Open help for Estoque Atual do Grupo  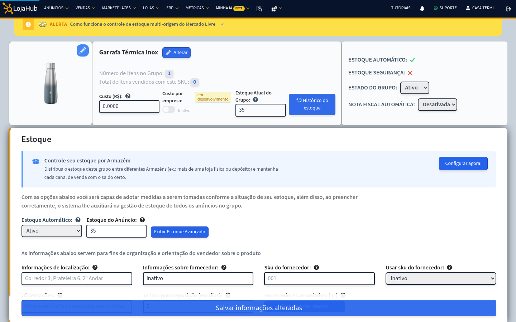[x=255, y=100]
